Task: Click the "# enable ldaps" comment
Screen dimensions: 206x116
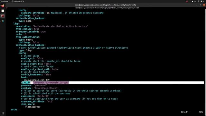Action: (30, 56)
